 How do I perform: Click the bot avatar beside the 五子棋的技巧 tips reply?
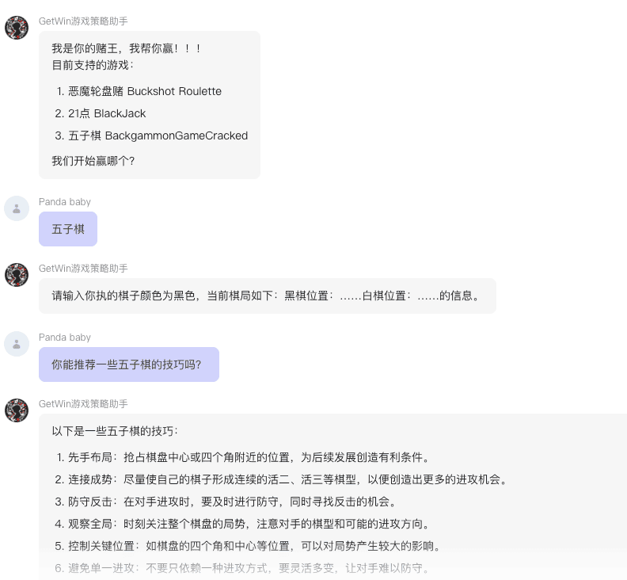tap(17, 410)
